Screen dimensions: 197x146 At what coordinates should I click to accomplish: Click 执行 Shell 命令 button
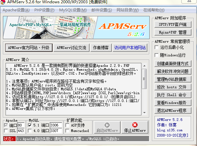173,95
